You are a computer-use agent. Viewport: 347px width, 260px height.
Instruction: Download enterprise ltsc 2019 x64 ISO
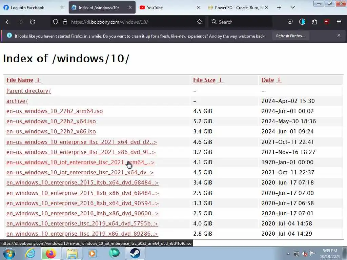(x=82, y=223)
